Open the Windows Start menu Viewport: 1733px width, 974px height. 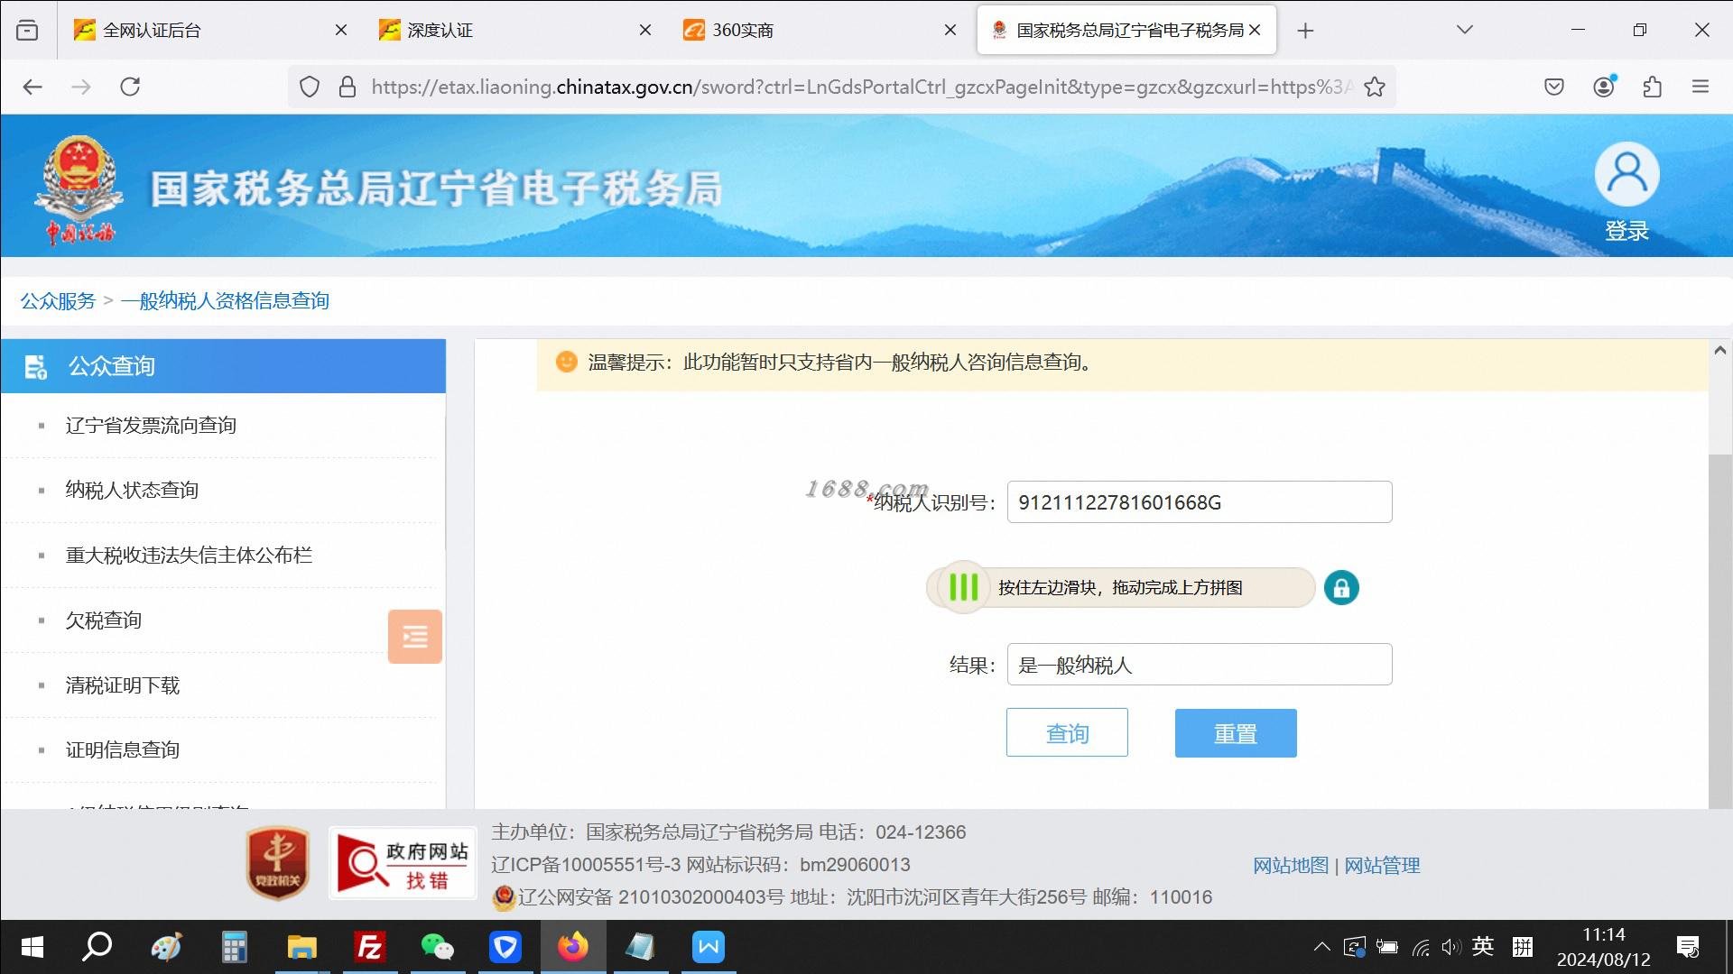coord(32,947)
